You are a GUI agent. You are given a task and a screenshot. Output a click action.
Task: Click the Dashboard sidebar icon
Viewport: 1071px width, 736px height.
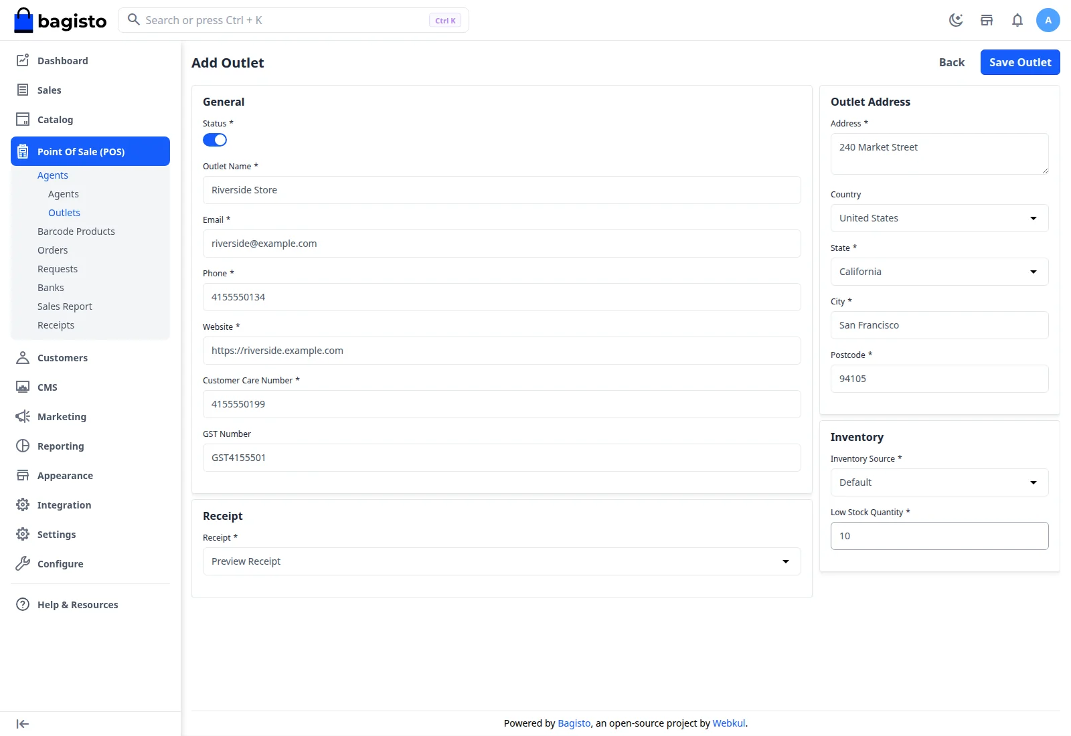(x=23, y=60)
